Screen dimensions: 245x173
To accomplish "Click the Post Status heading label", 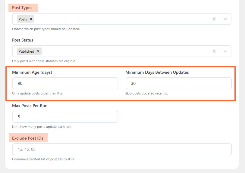I will (x=23, y=40).
